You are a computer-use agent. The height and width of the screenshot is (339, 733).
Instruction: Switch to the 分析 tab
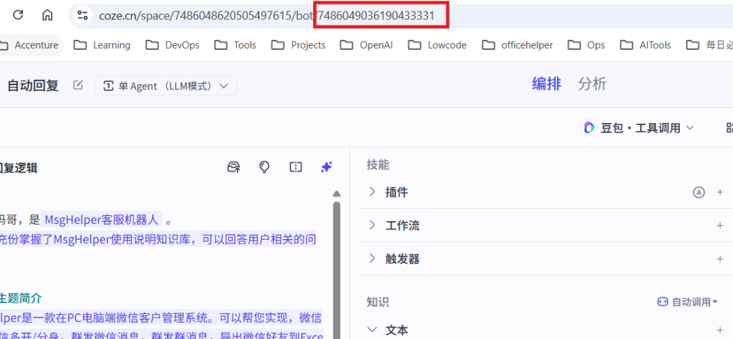(x=592, y=84)
